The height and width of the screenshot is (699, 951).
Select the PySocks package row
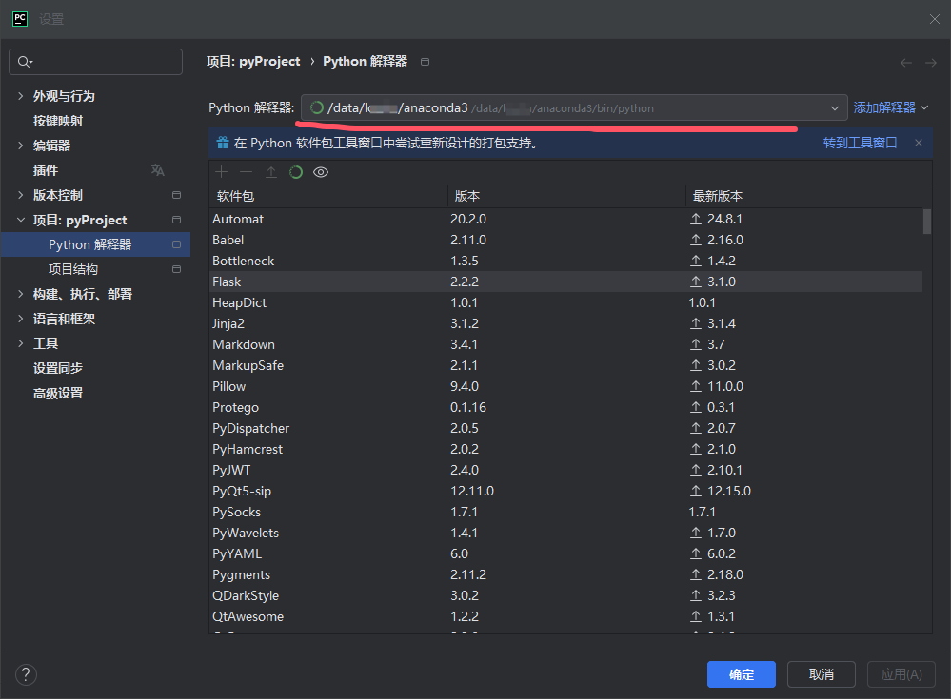pos(565,512)
